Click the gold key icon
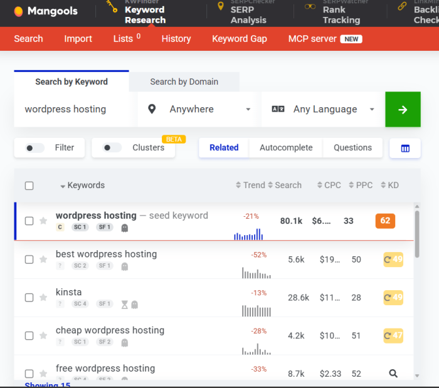The width and height of the screenshot is (439, 388). point(112,6)
